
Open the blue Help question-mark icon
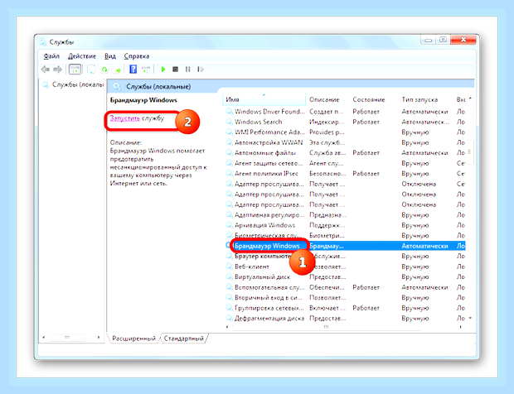pos(133,69)
